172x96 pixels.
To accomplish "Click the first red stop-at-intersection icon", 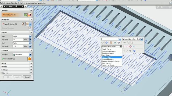I will coord(124,47).
